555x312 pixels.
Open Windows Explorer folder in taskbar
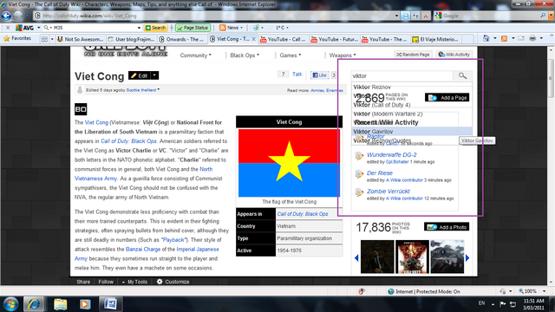60,304
